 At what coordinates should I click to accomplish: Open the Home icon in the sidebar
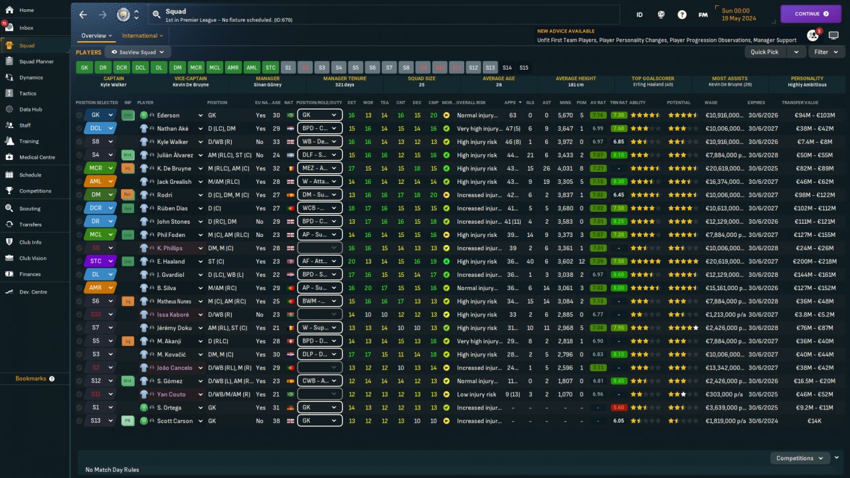[9, 10]
